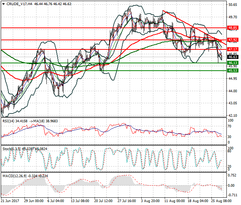Select the red 47.17 level price label
The image size is (241, 205).
click(233, 49)
